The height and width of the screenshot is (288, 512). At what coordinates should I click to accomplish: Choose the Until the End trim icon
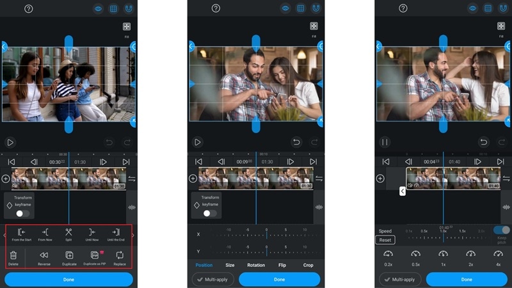tap(116, 232)
